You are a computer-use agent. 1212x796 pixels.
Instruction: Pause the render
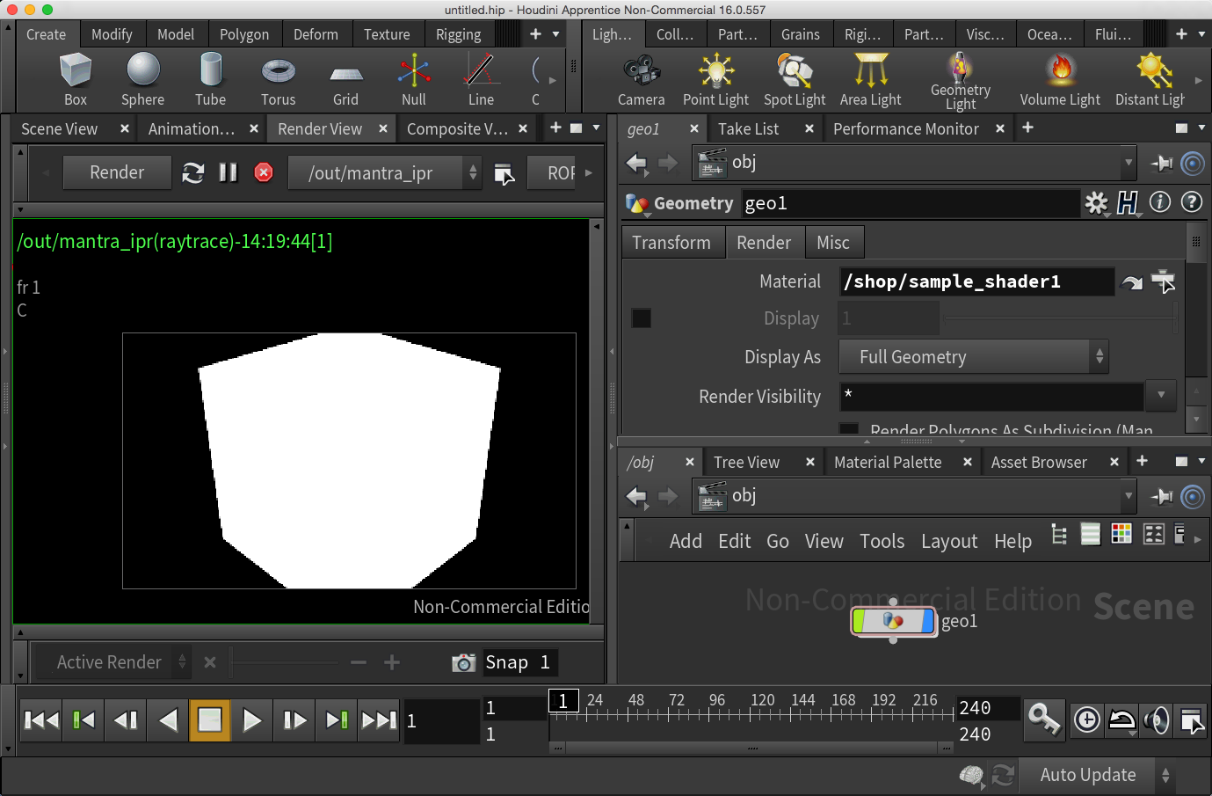pyautogui.click(x=228, y=172)
